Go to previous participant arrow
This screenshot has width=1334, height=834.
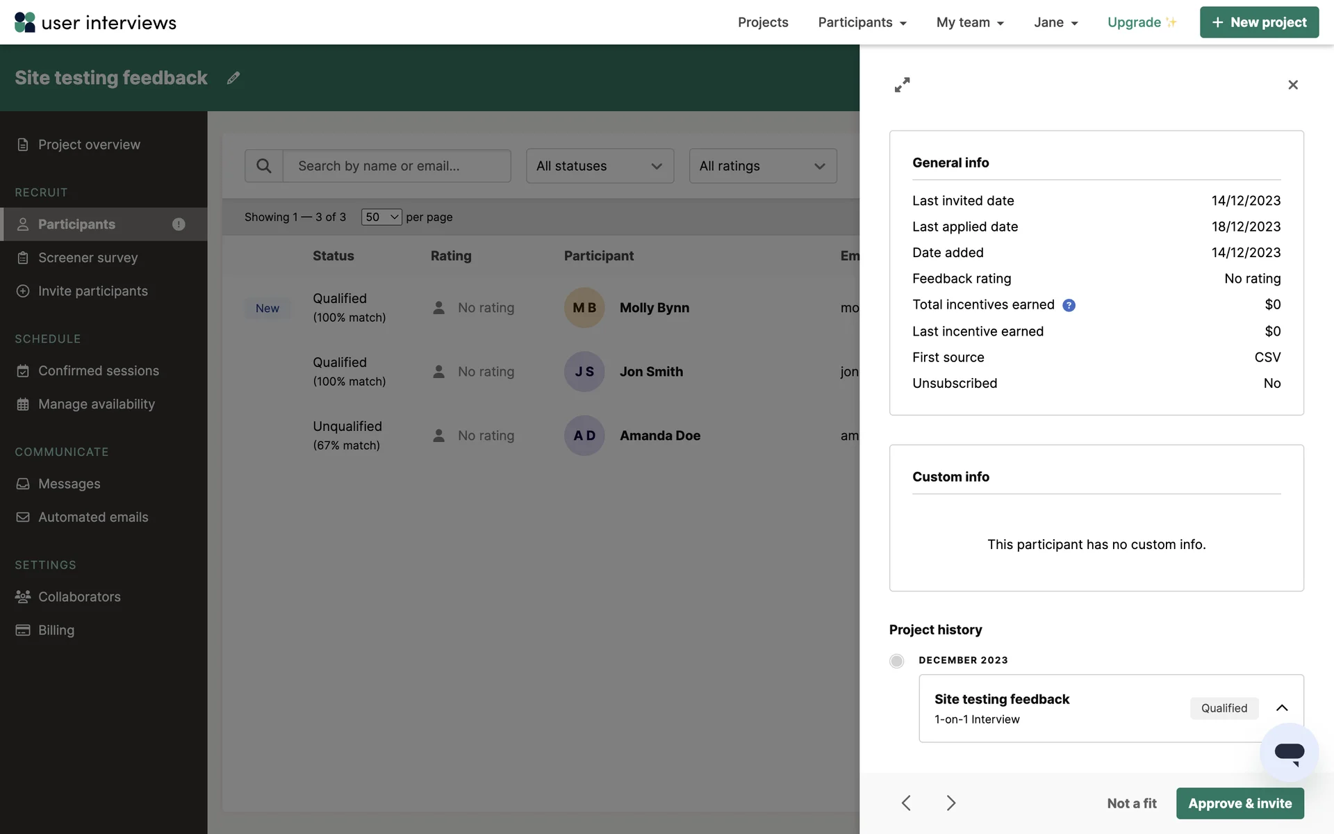[906, 803]
